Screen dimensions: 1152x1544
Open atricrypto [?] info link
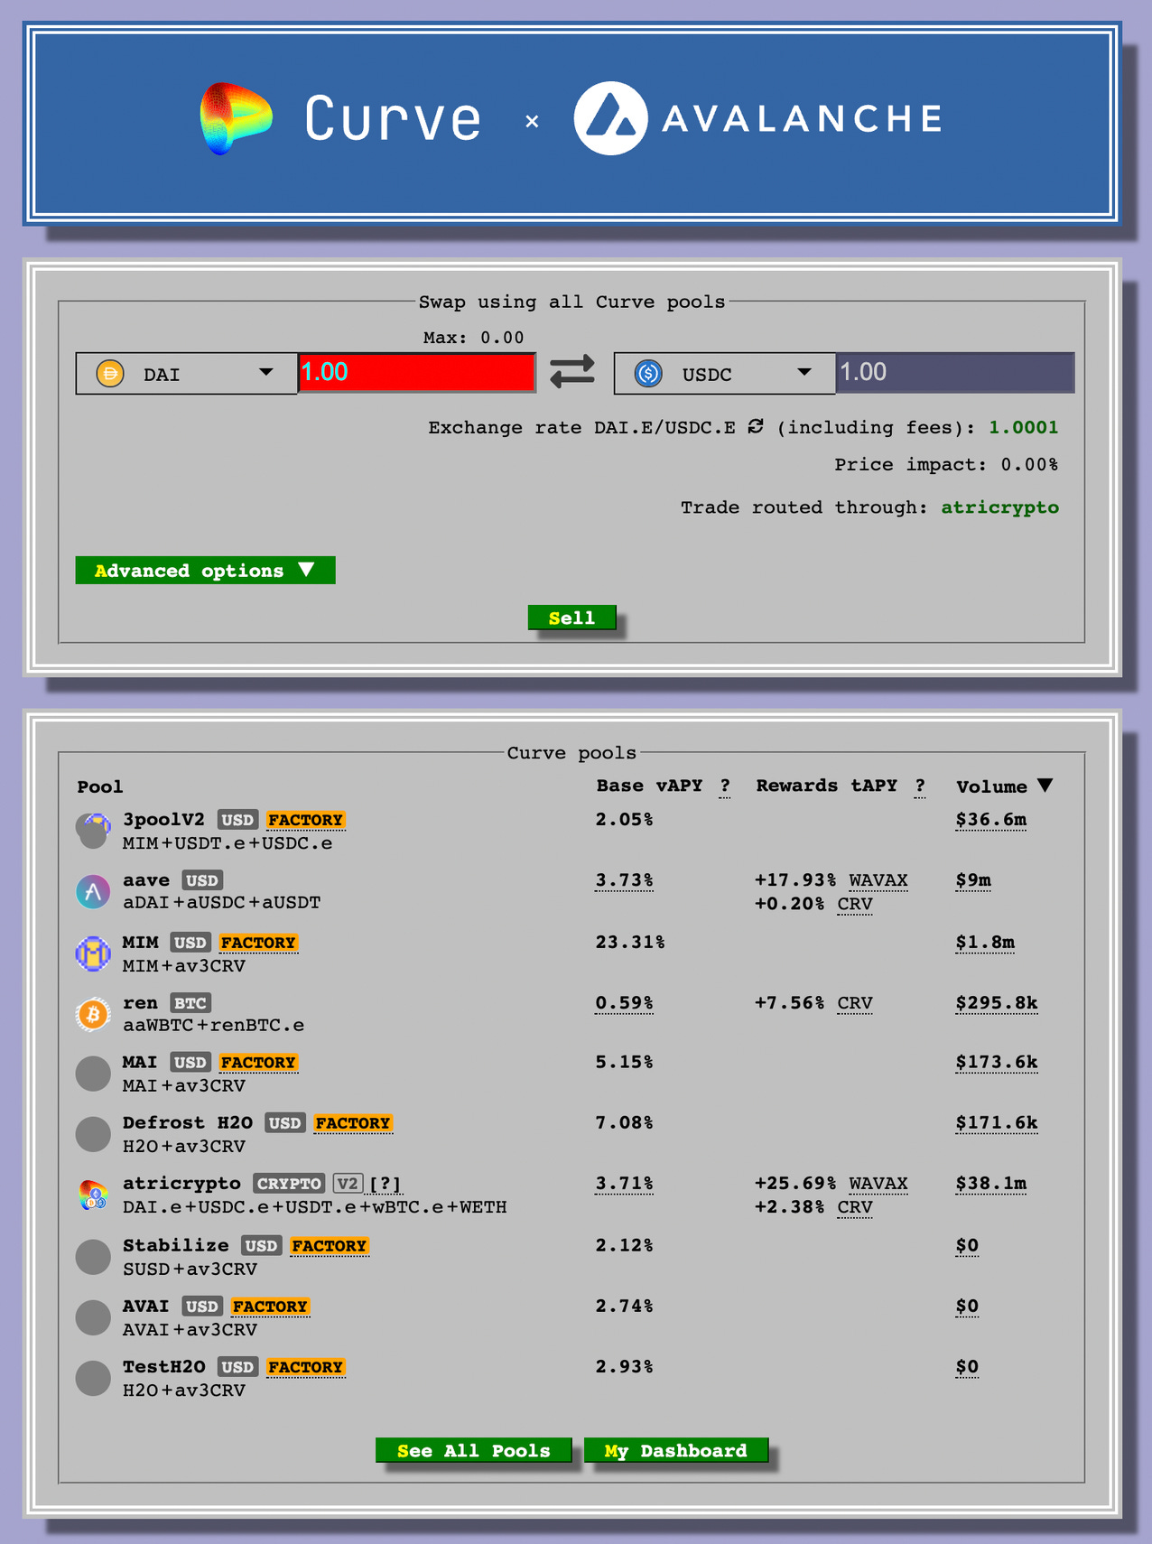[386, 1184]
